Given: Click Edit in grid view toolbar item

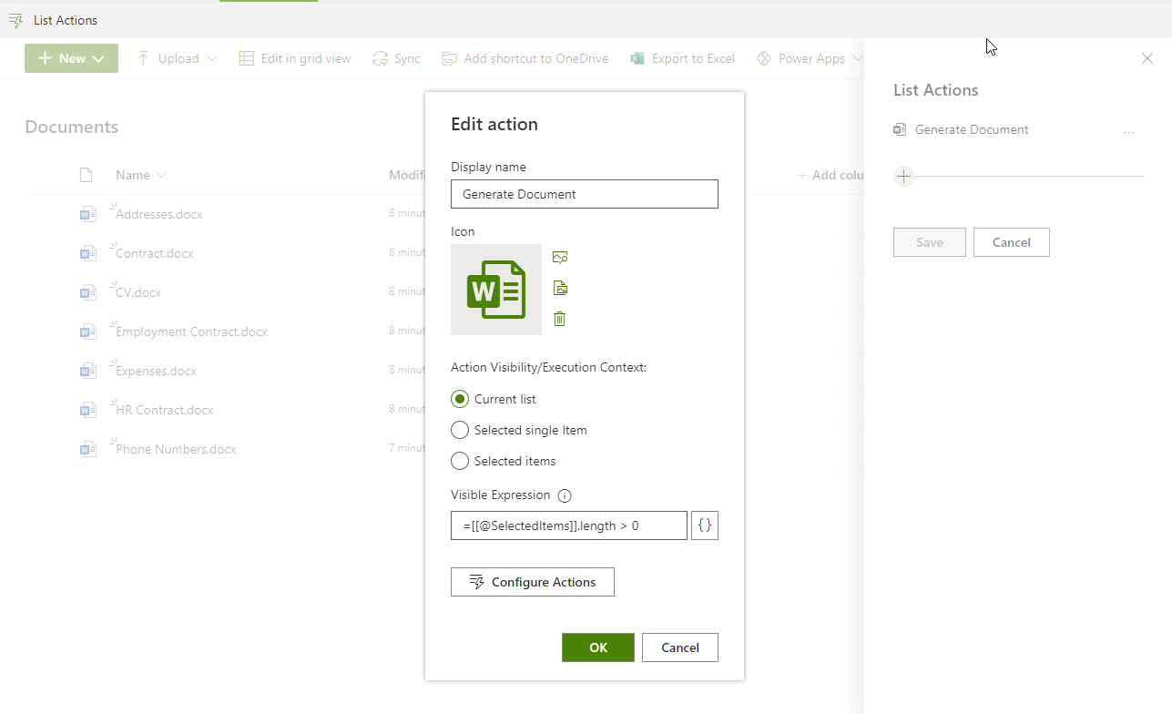Looking at the screenshot, I should coord(295,58).
